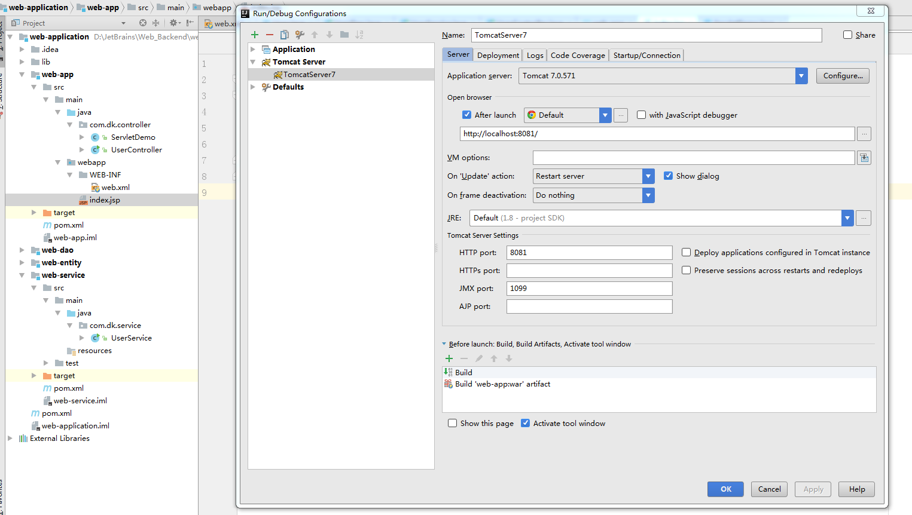
Task: Select UserController class in project tree
Action: [136, 150]
